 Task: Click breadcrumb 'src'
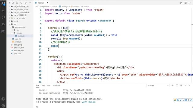pos(36,7)
